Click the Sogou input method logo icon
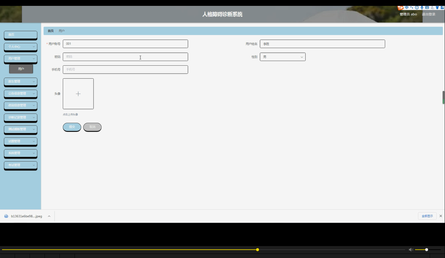 coord(401,8)
